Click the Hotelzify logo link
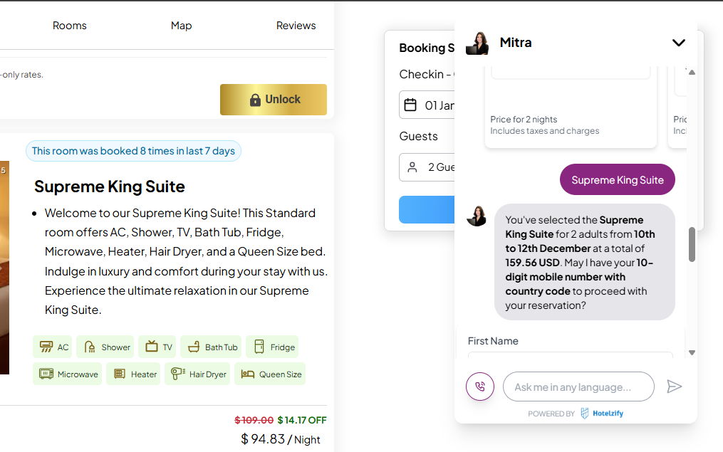 click(x=602, y=414)
